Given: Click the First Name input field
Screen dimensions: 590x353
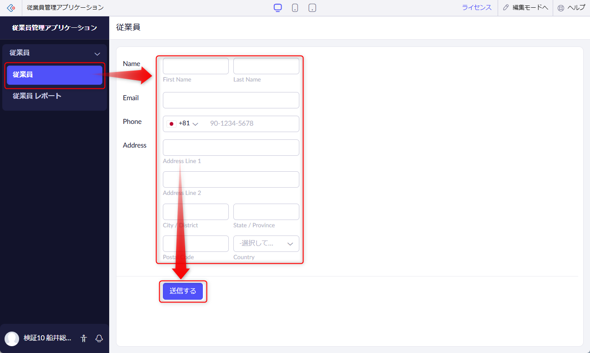Looking at the screenshot, I should pos(196,66).
